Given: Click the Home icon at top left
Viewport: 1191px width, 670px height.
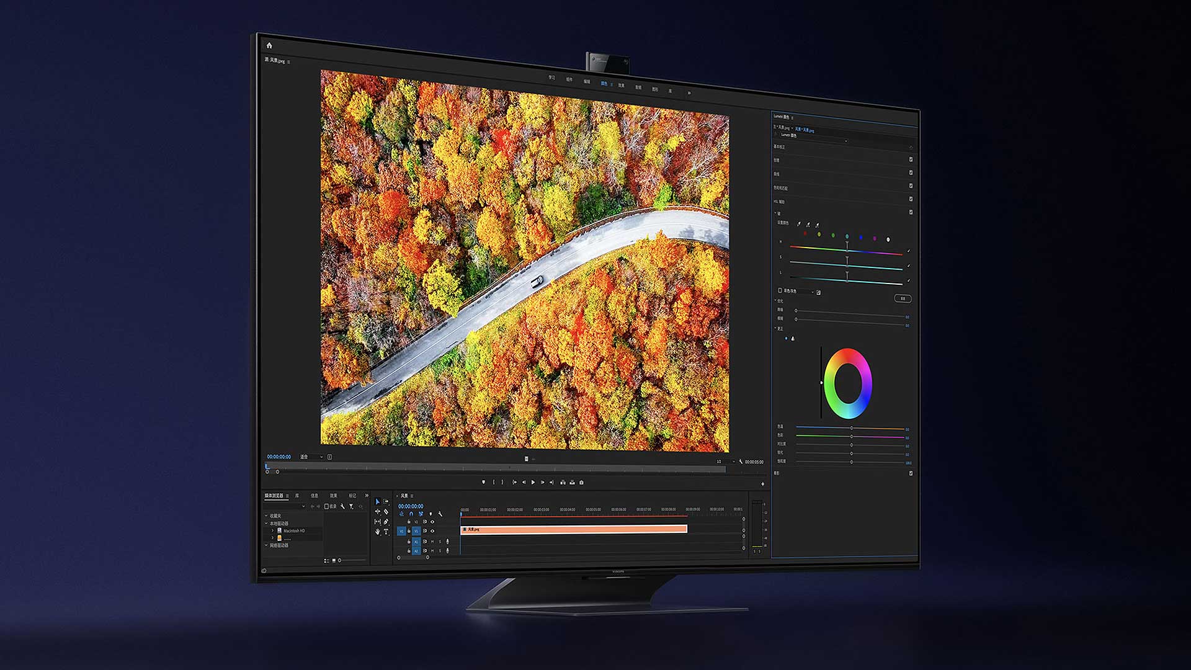Looking at the screenshot, I should point(269,45).
